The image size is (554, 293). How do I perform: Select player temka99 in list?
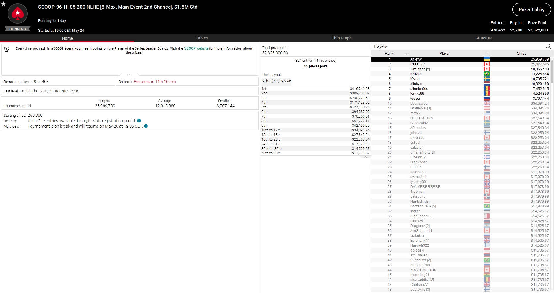click(461, 94)
